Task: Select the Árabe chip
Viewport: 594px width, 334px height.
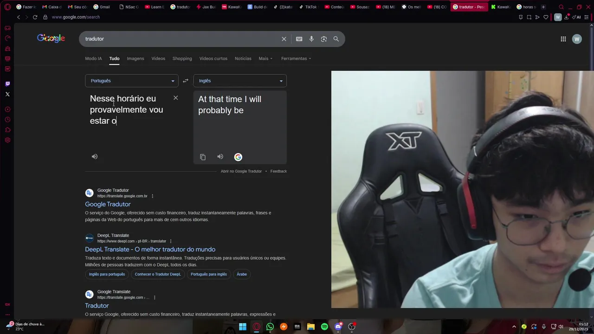Action: point(242,274)
